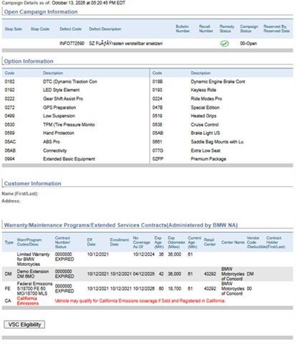Image resolution: width=295 pixels, height=344 pixels.
Task: Click option code 06AB
Action: click(10, 150)
